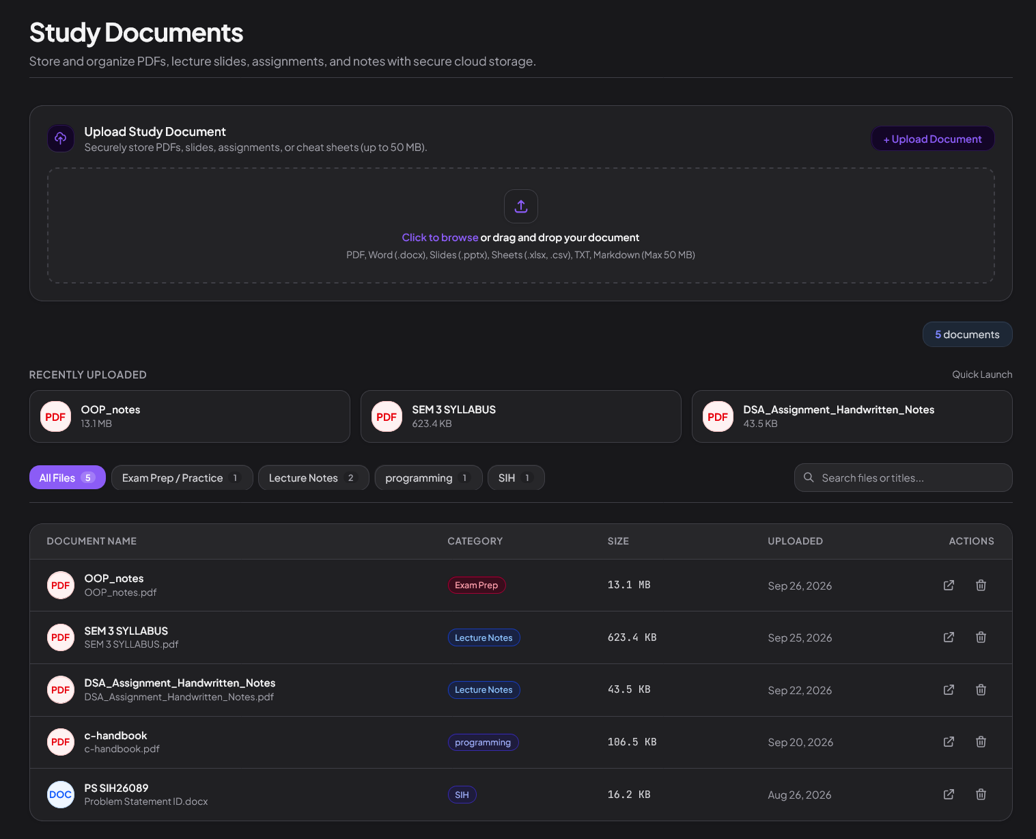Focus the Search files or titles field
The width and height of the screenshot is (1036, 839).
click(x=904, y=478)
